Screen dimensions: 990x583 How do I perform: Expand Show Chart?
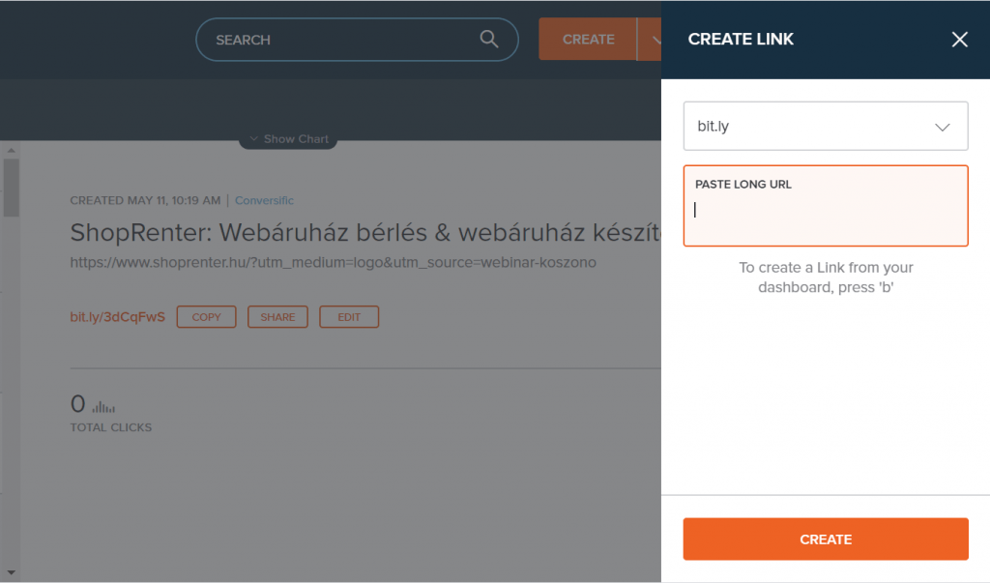(x=288, y=139)
